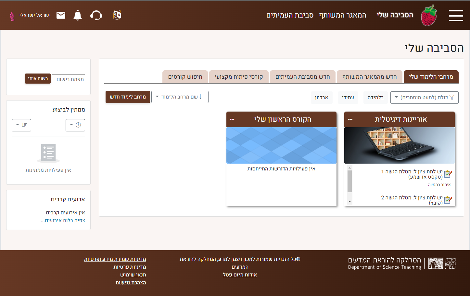Click the מפתח רישום input field
This screenshot has height=296, width=470.
point(69,79)
